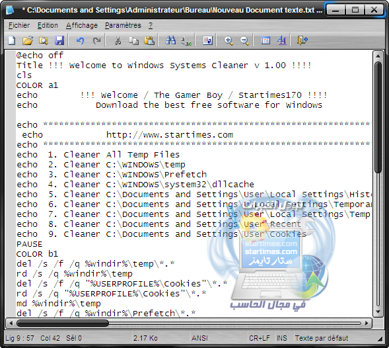Click the vertical scrollbar thumb
Viewport: 389px width, 348px height.
(378, 117)
